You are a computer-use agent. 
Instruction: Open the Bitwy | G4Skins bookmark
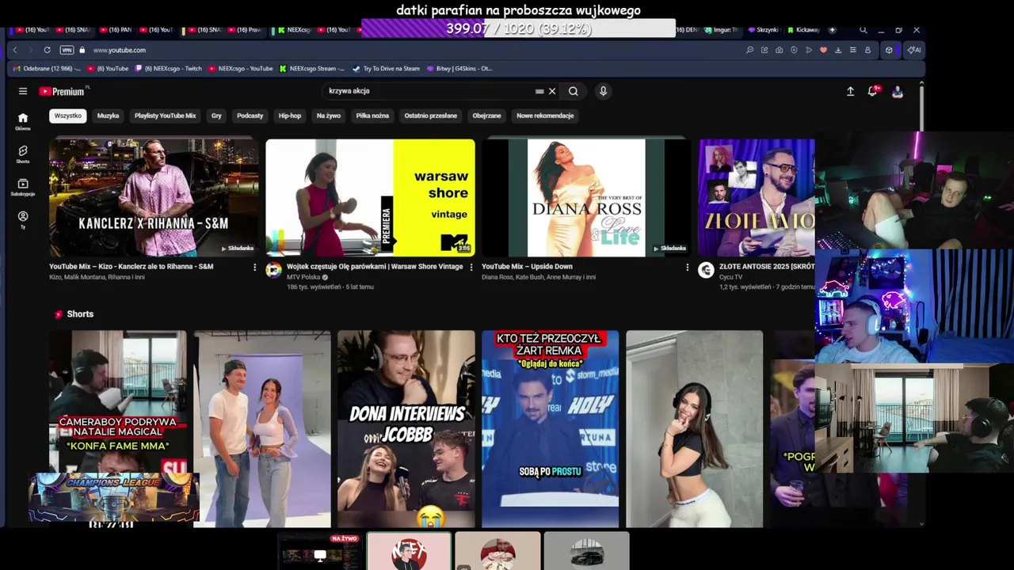tap(459, 69)
